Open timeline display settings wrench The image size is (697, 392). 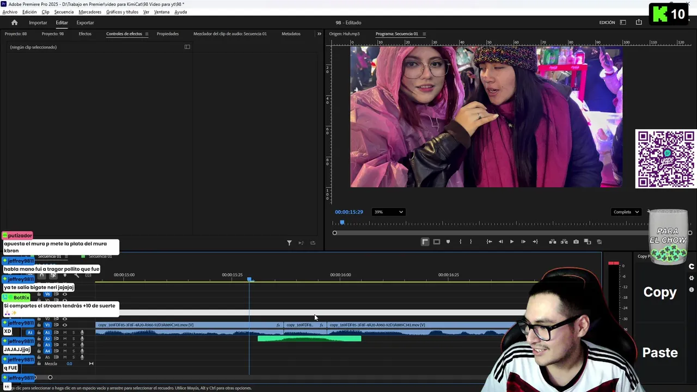pos(76,275)
